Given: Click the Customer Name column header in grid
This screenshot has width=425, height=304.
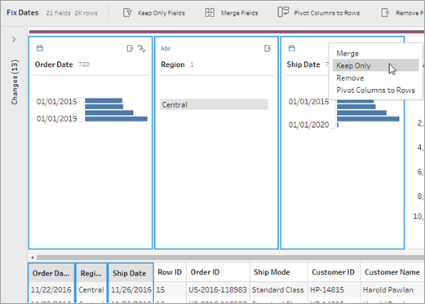Looking at the screenshot, I should click(392, 272).
